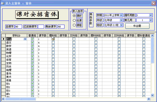Check 理科班 for the 历史 row

[53, 66]
